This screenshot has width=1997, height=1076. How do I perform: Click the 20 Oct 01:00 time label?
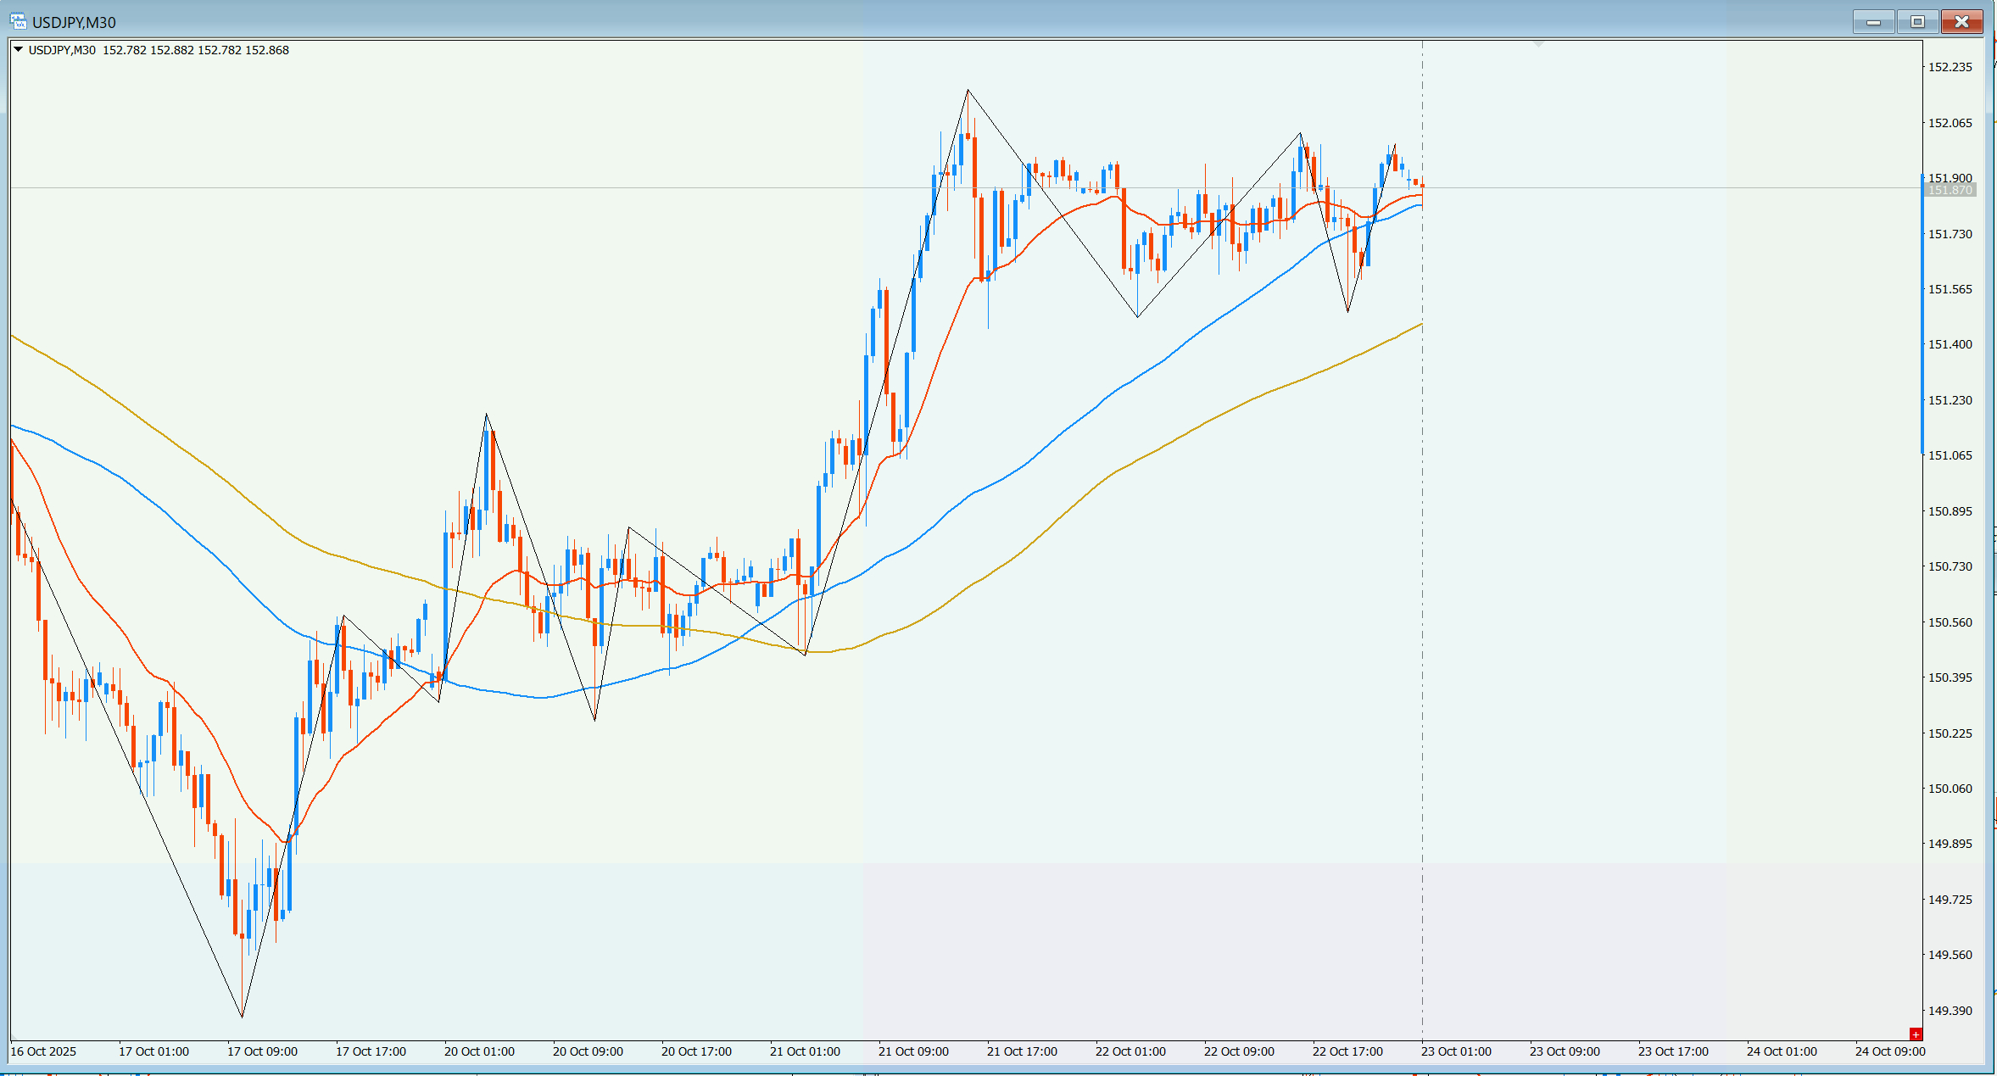(479, 1051)
